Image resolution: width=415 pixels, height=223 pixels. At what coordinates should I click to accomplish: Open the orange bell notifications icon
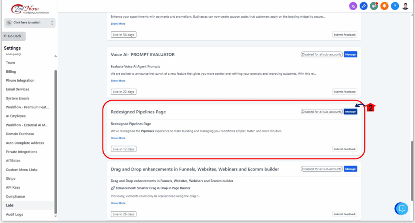point(384,6)
